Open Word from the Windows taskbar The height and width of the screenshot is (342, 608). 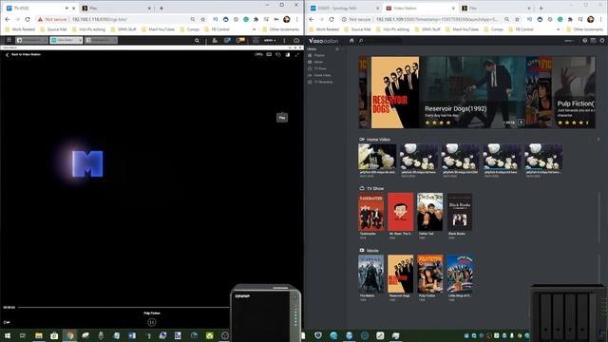[x=132, y=335]
